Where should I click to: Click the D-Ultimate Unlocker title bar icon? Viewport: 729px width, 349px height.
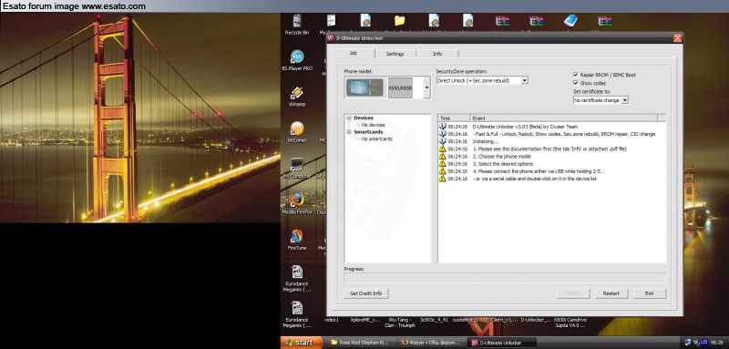(x=331, y=37)
